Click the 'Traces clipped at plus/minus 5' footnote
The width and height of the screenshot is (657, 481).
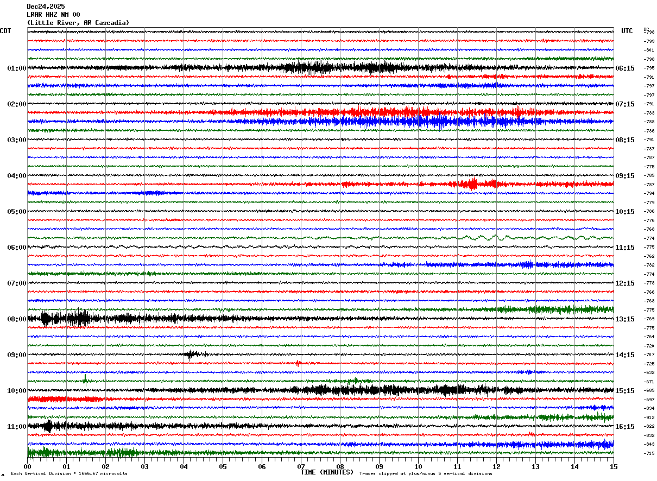click(426, 474)
